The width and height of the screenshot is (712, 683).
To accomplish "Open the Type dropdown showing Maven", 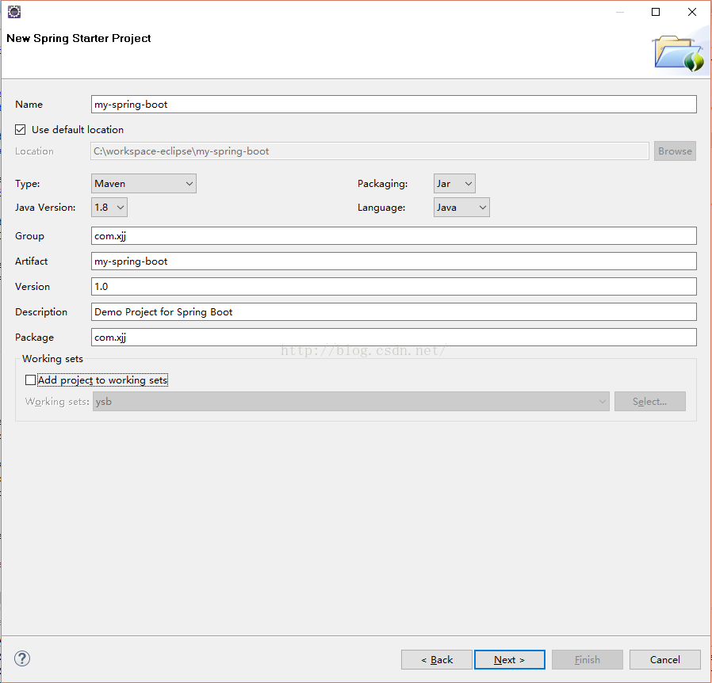I will click(x=144, y=184).
